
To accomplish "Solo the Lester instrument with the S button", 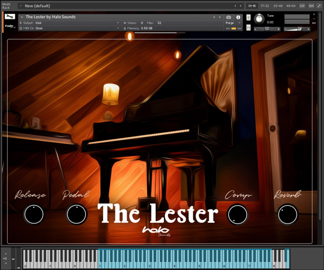I will (248, 17).
